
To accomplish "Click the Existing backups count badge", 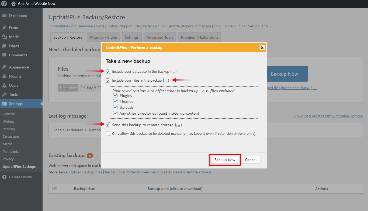I will (90, 155).
